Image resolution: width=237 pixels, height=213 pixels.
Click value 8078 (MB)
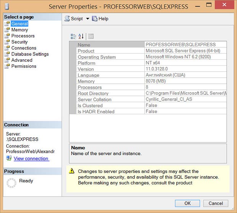click(x=156, y=81)
